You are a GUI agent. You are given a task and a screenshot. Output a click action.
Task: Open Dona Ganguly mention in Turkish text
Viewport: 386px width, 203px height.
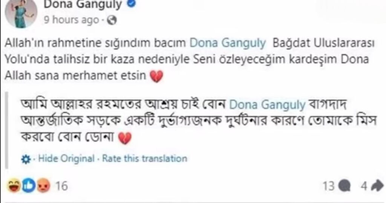[228, 43]
